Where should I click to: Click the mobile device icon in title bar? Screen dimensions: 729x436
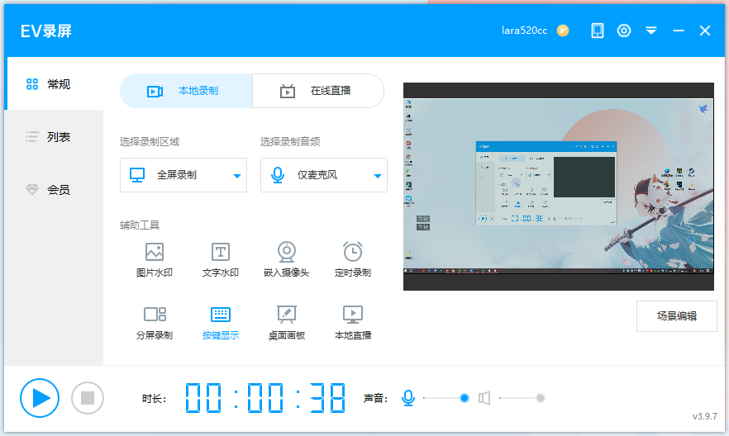(x=598, y=31)
